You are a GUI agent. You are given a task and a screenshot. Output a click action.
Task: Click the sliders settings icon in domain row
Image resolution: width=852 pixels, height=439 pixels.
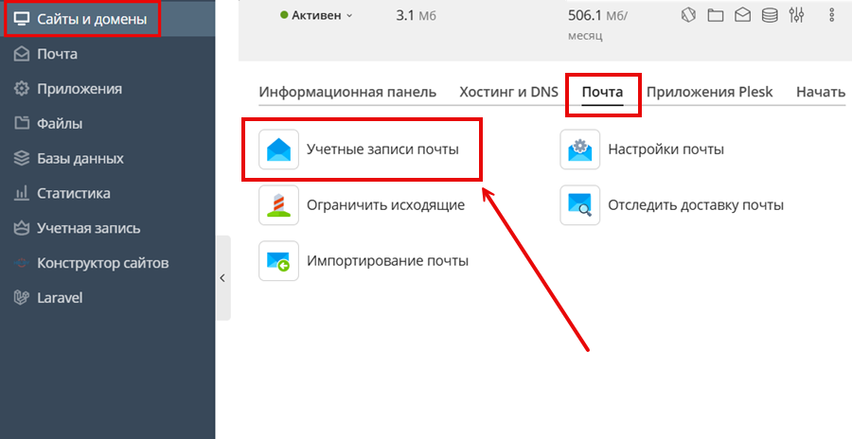[x=796, y=15]
